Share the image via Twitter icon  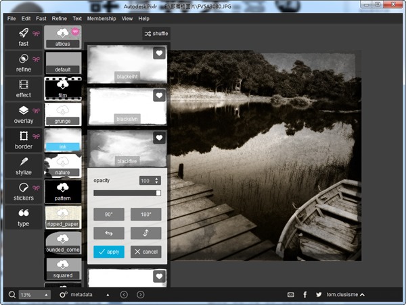[318, 295]
